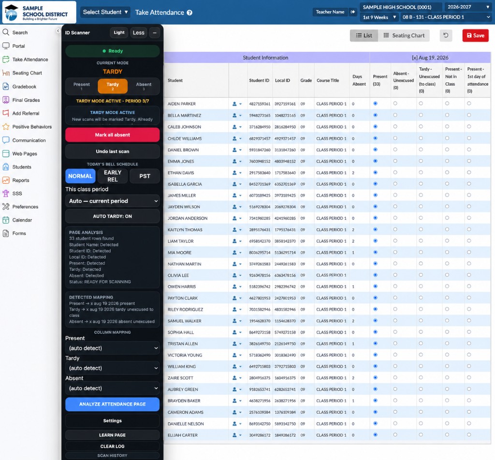Click the Communication chat icon
495x460 pixels.
[6, 140]
